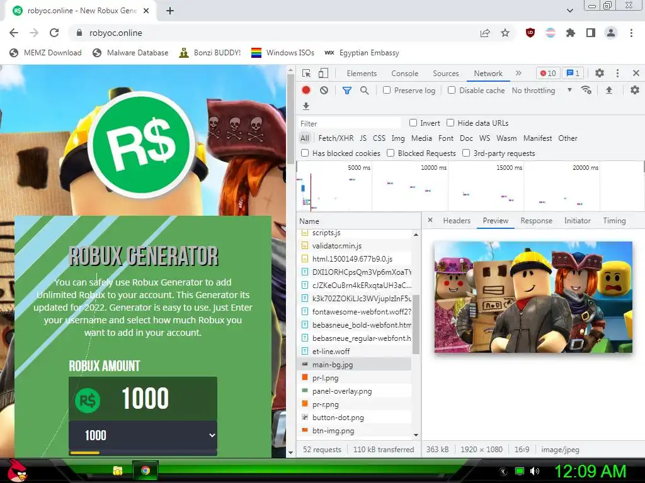Select the validator.min.js request

(355, 246)
